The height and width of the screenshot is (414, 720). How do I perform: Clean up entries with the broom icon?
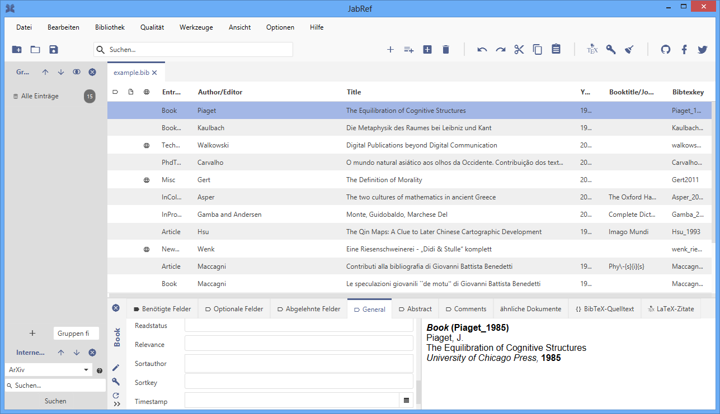629,49
